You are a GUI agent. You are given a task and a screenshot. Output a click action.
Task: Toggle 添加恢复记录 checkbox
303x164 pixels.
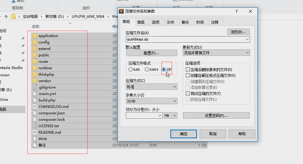point(188,87)
